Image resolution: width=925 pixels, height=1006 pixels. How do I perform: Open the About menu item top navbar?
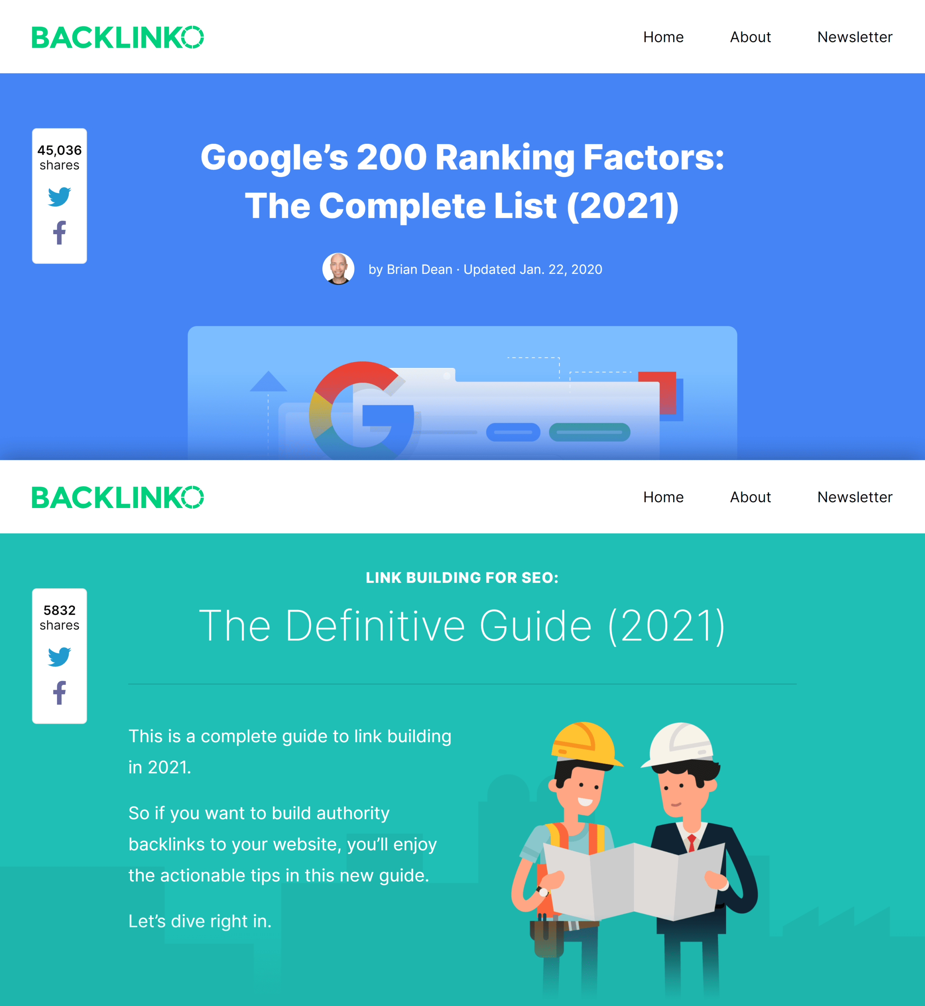(x=750, y=36)
